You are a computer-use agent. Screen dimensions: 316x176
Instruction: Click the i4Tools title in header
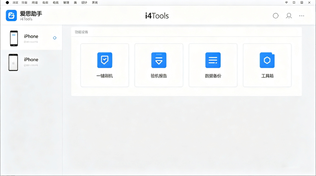[x=157, y=16]
